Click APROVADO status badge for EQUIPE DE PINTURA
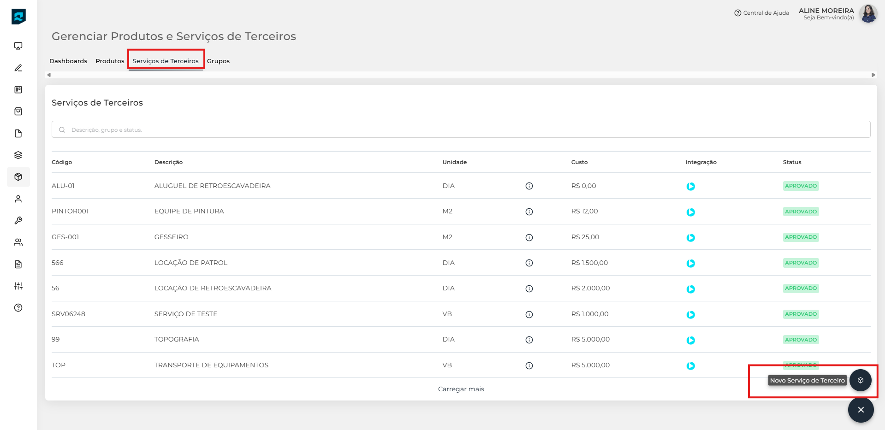Image resolution: width=885 pixels, height=430 pixels. coord(801,212)
